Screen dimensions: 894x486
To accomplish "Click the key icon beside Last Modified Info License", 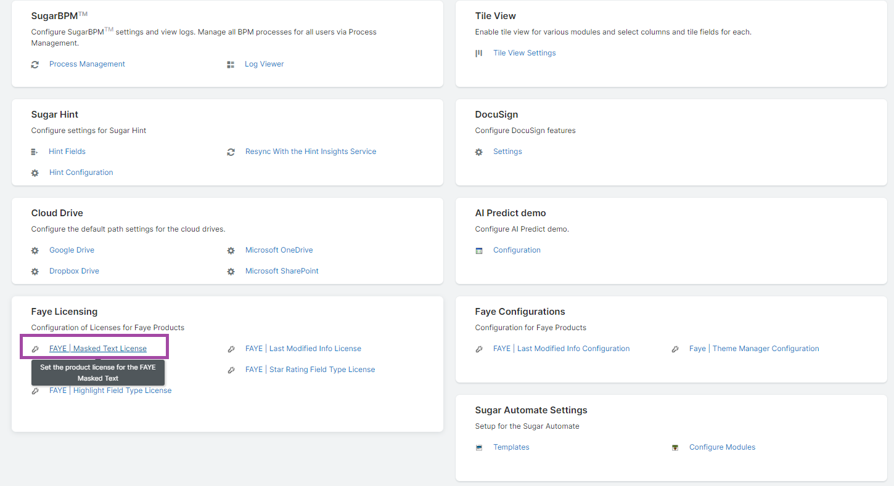I will (231, 349).
